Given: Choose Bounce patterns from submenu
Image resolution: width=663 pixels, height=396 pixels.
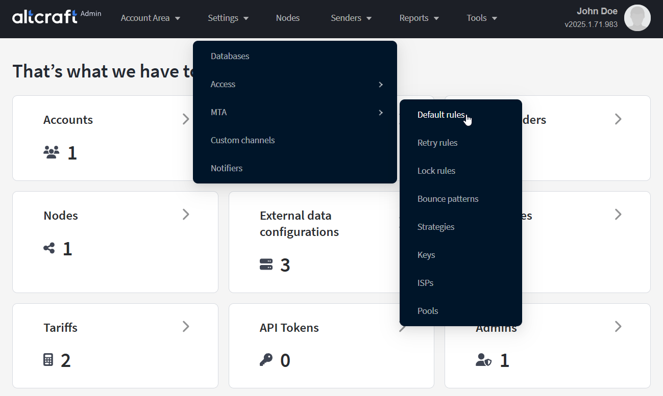Looking at the screenshot, I should click(x=448, y=199).
